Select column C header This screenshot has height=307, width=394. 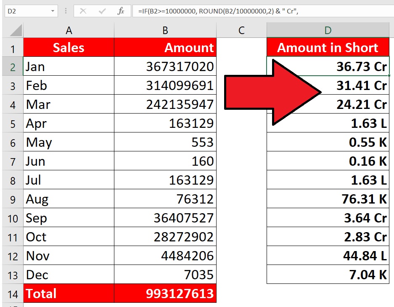[241, 30]
